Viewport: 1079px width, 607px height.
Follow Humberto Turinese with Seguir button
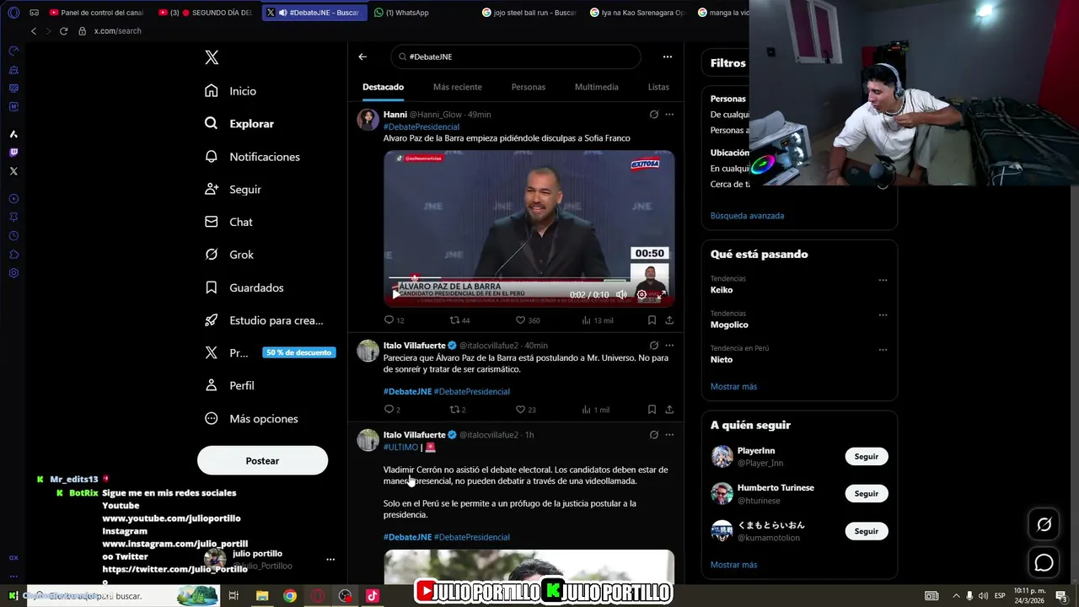(867, 493)
